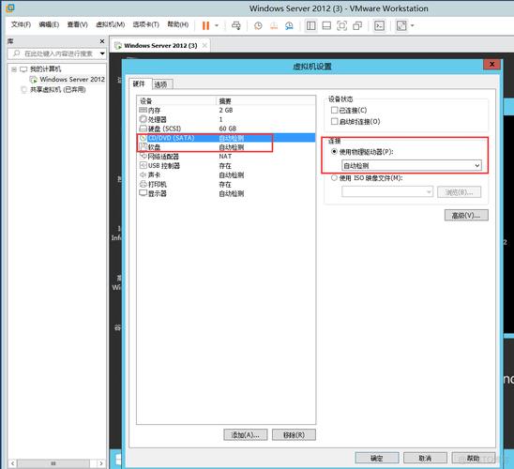Open the stretch display dropdown arrow
Image resolution: width=514 pixels, height=469 pixels.
pyautogui.click(x=413, y=25)
